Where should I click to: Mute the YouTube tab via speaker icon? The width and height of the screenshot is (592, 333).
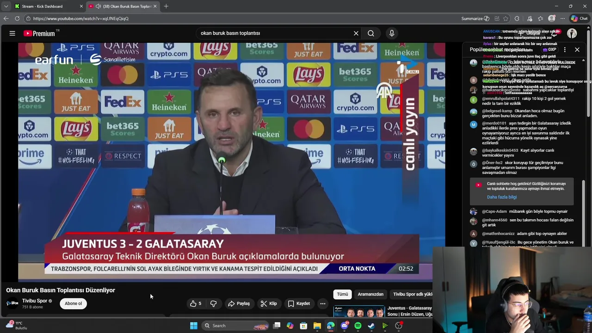[98, 6]
